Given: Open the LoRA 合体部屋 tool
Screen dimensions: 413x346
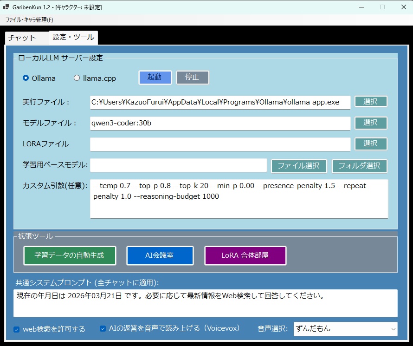Looking at the screenshot, I should pos(245,255).
